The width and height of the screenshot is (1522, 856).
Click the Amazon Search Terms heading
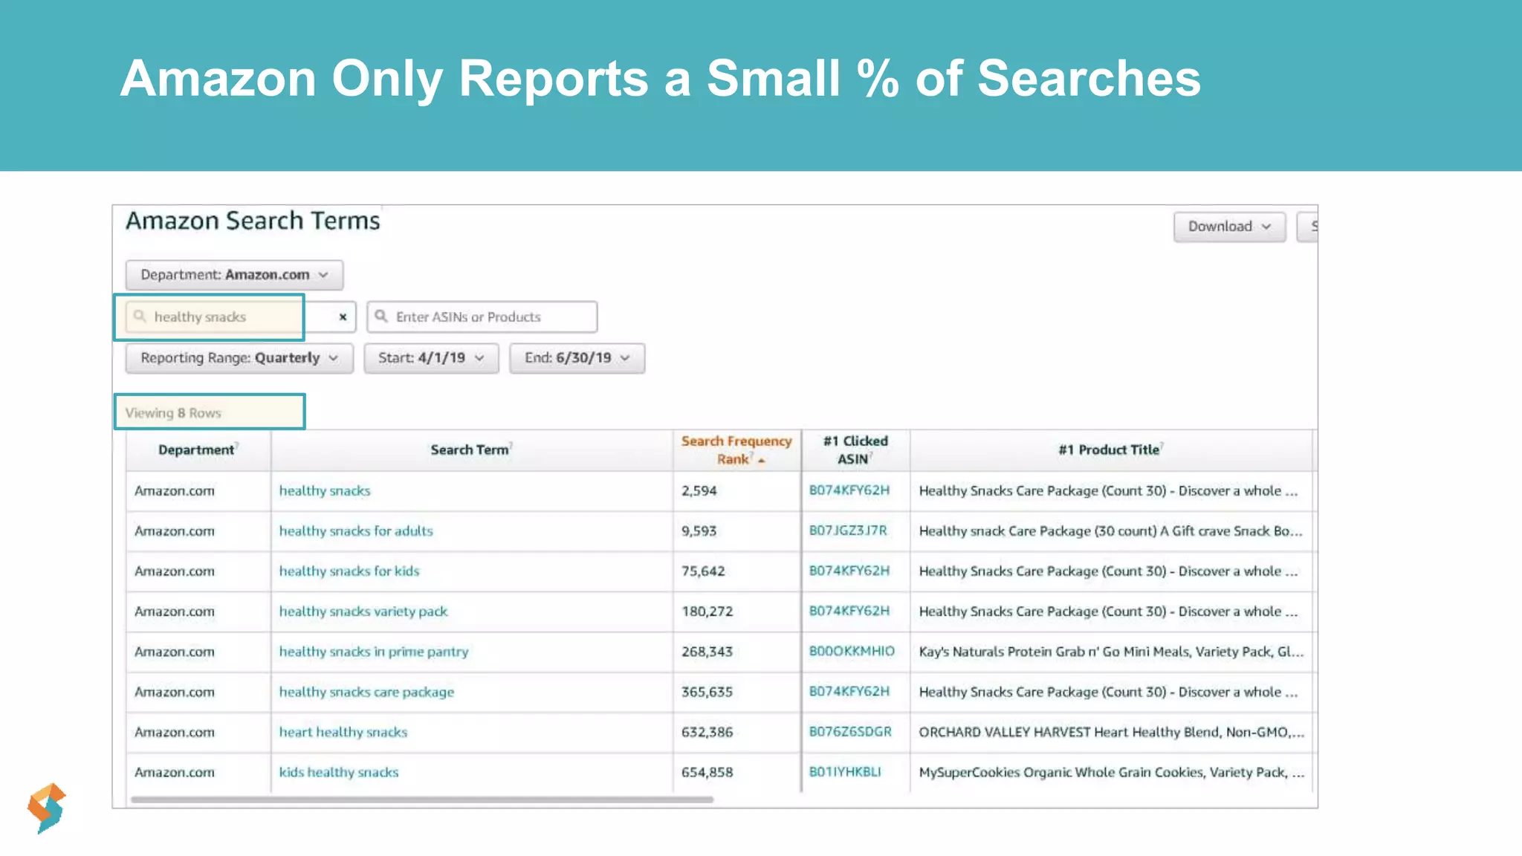click(253, 221)
